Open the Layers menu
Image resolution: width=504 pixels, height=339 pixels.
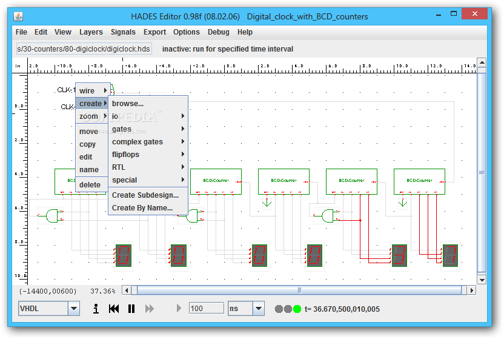91,32
